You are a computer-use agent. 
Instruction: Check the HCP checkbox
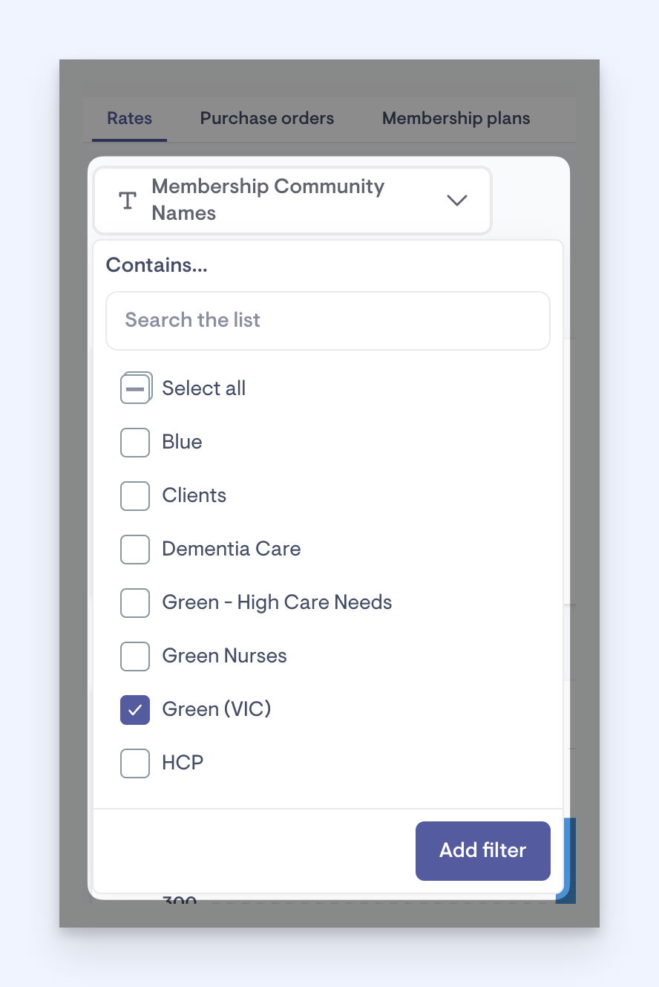click(x=135, y=763)
